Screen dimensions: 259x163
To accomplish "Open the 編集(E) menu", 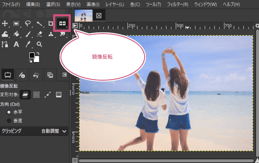I will pos(33,4).
